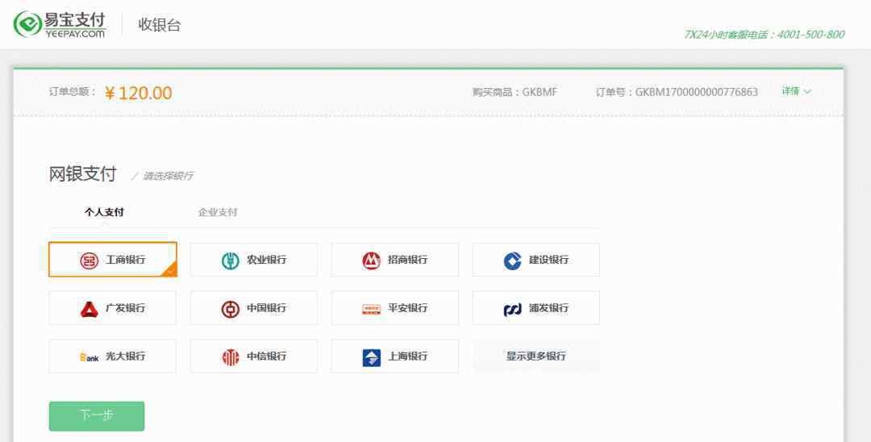Choose the 平安银行 label text

(x=408, y=307)
